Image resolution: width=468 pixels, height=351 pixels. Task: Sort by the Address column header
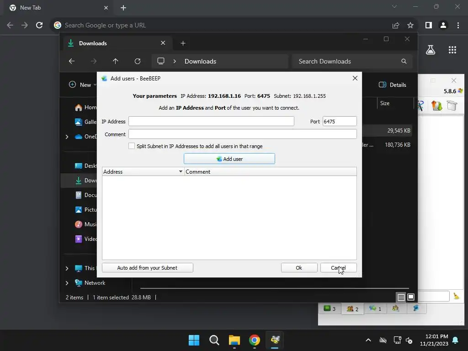[143, 172]
